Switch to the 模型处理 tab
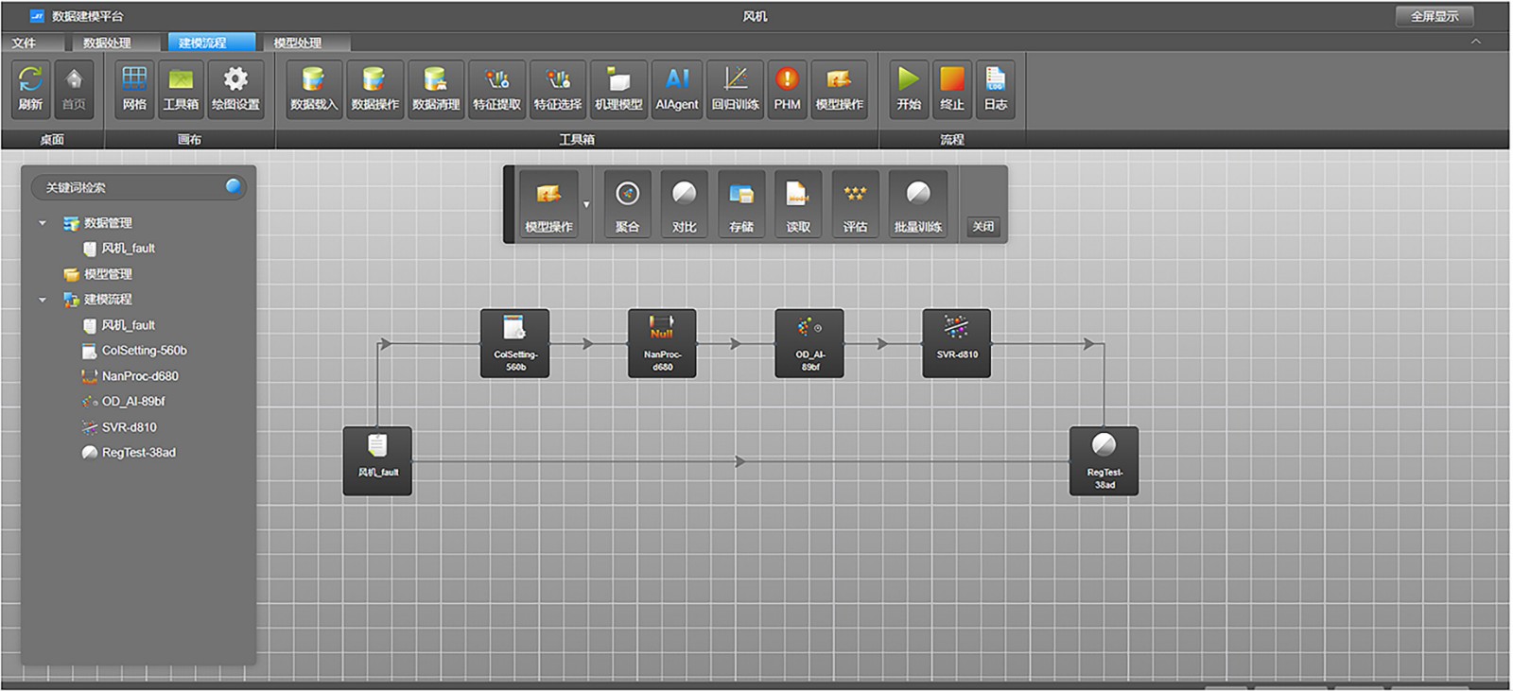The image size is (1513, 691). click(x=304, y=43)
